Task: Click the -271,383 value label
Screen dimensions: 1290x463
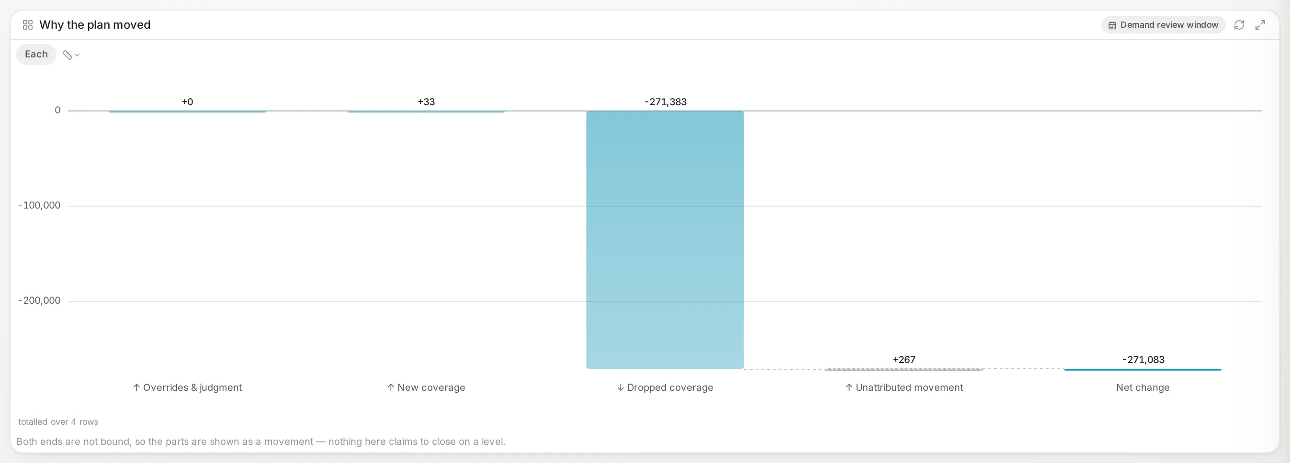Action: point(665,102)
